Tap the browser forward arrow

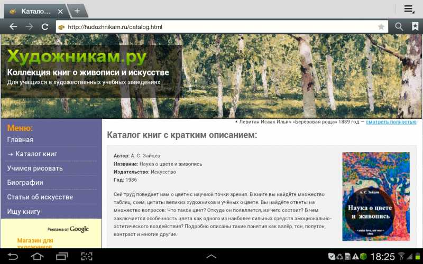tap(29, 27)
